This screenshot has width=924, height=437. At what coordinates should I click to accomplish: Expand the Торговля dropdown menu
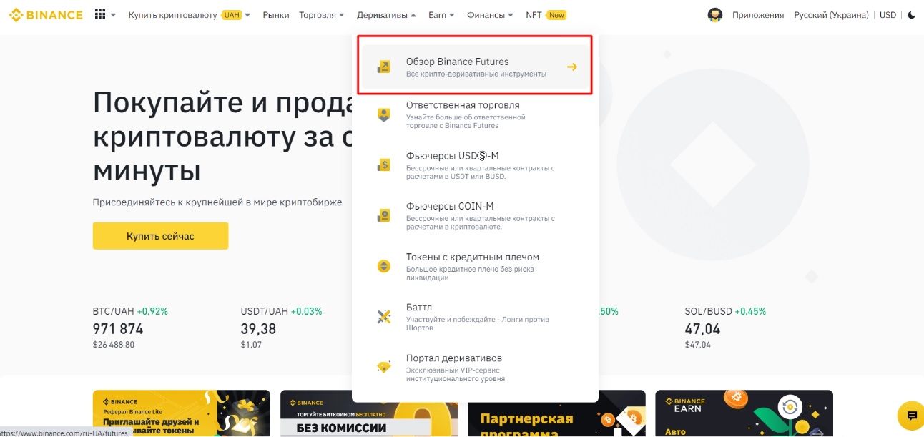click(321, 15)
